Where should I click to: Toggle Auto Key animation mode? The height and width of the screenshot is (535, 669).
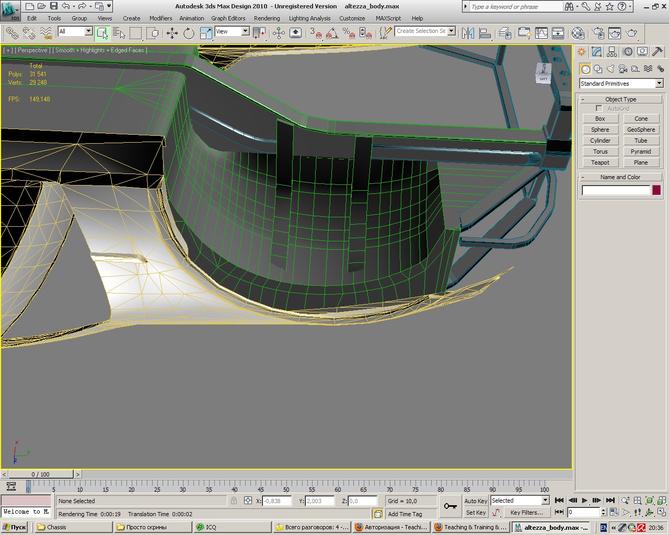476,501
